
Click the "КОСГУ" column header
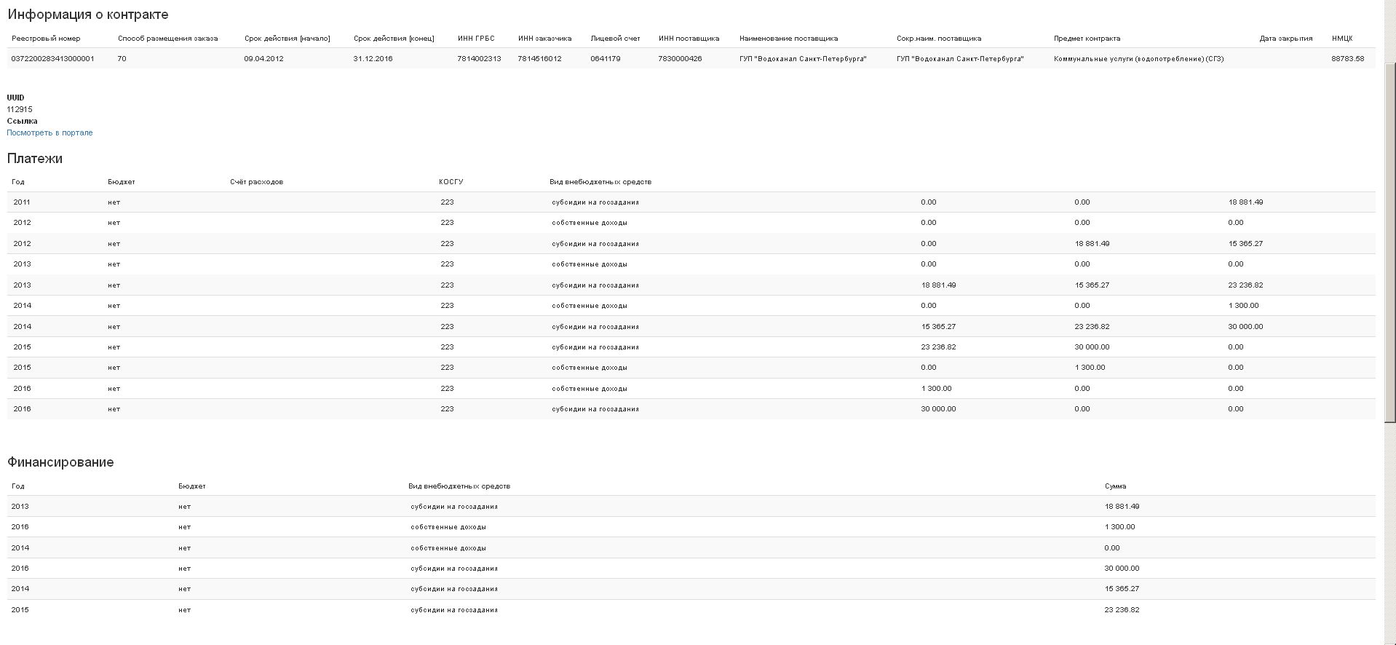451,182
